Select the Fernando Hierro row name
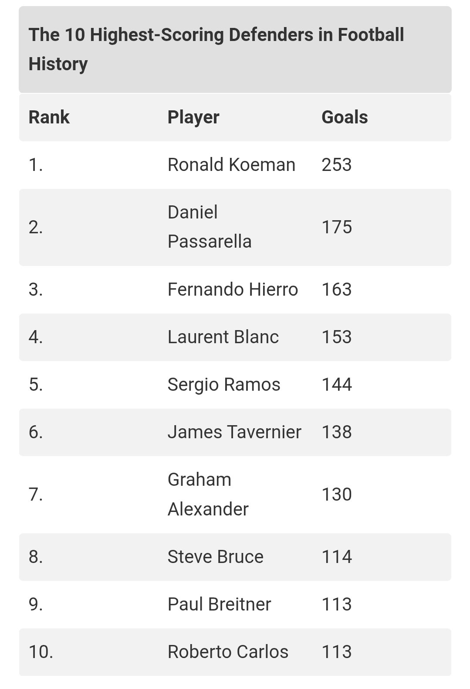Viewport: 470px width, 689px height. pyautogui.click(x=233, y=290)
